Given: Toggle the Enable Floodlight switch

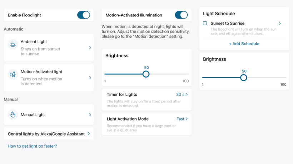Looking at the screenshot, I should 84,15.
